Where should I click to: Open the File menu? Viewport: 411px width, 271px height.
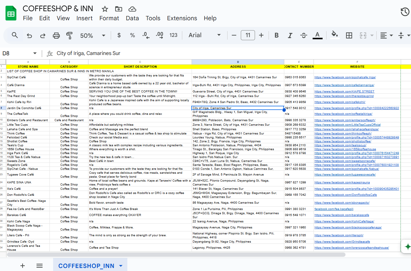pos(28,18)
